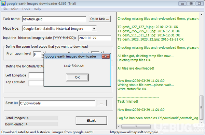Click the browse folder button (...)
The width and height of the screenshot is (205, 135).
(101, 103)
